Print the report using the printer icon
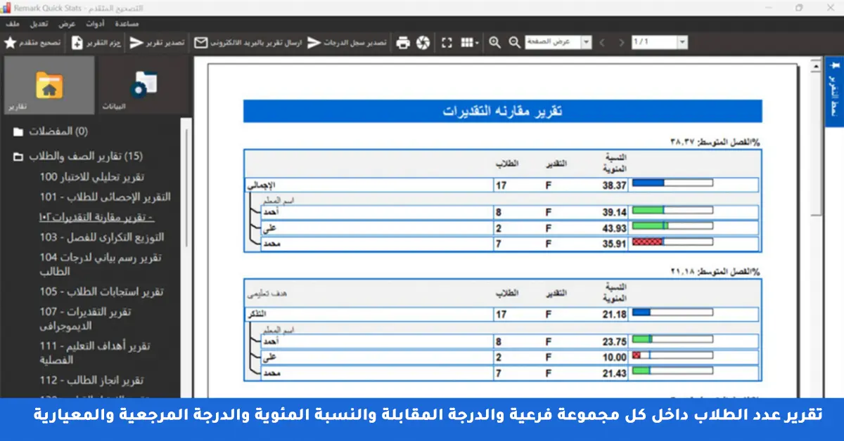Viewport: 844px width, 441px height. 402,43
